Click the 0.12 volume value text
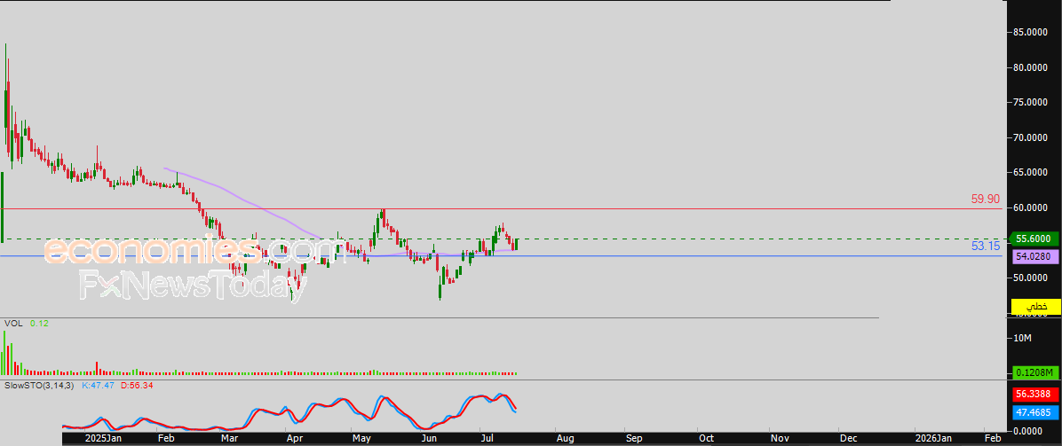Image resolution: width=1062 pixels, height=446 pixels. point(41,324)
